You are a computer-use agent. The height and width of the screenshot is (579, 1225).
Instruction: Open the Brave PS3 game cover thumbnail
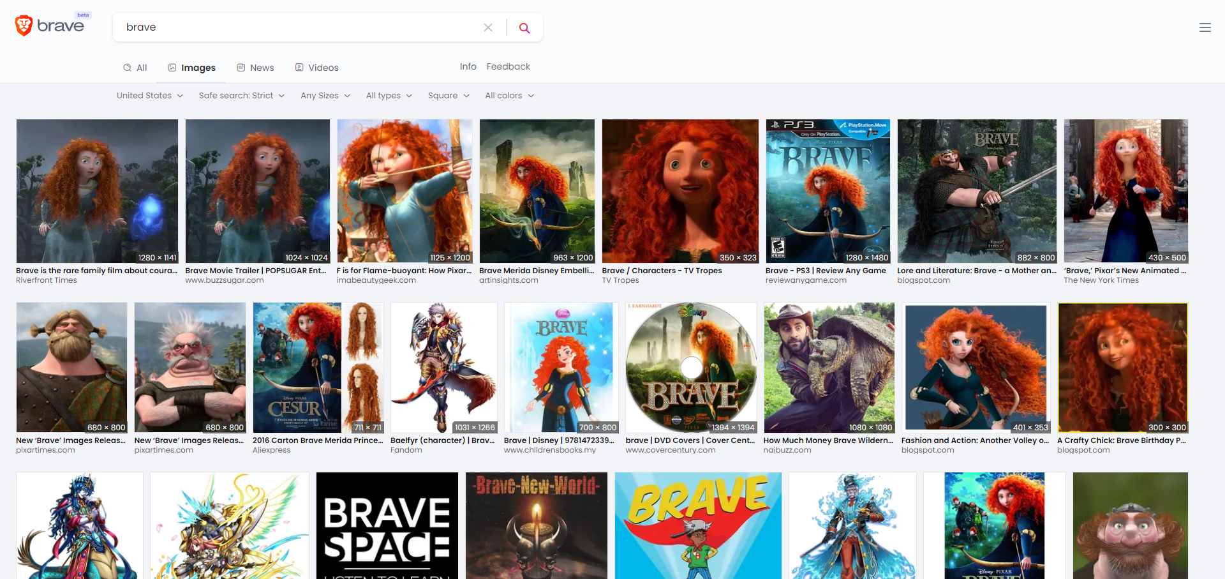[x=828, y=191]
